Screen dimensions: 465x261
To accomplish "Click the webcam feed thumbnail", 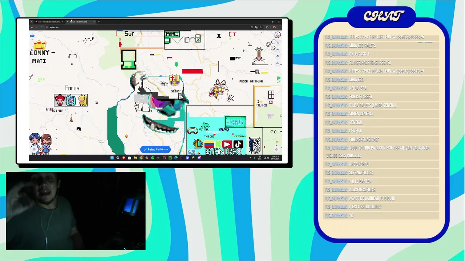I will click(76, 211).
